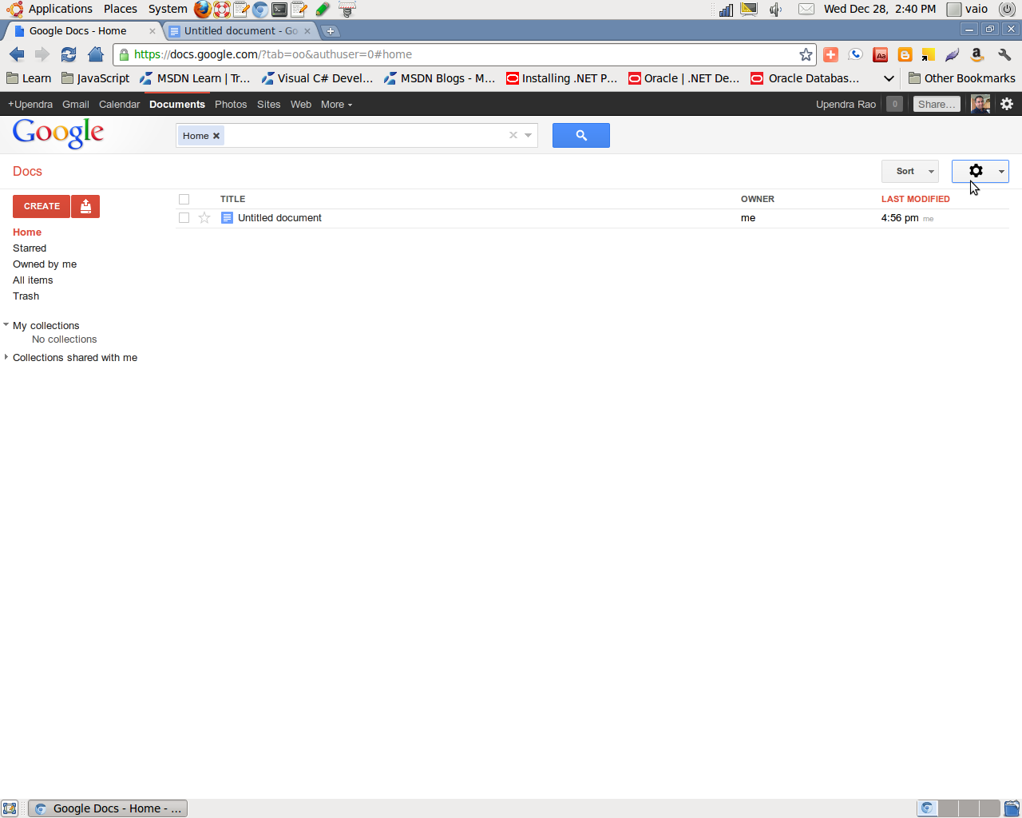Open the Applications menu
This screenshot has width=1022, height=818.
tap(51, 9)
